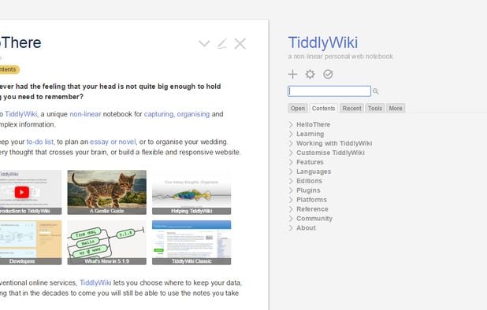Viewport: 487px width, 310px height.
Task: Open the tiddler's more actions chevron
Action: [x=204, y=43]
